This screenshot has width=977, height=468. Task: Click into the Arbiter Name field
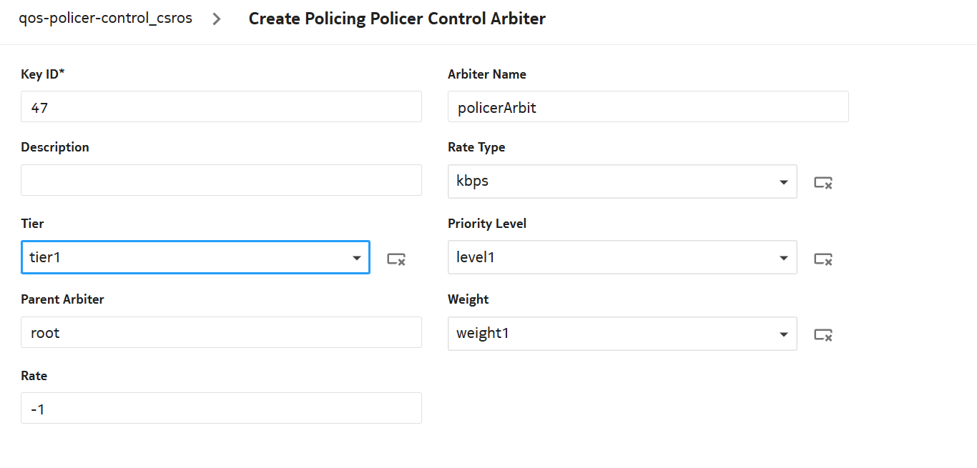tap(647, 106)
